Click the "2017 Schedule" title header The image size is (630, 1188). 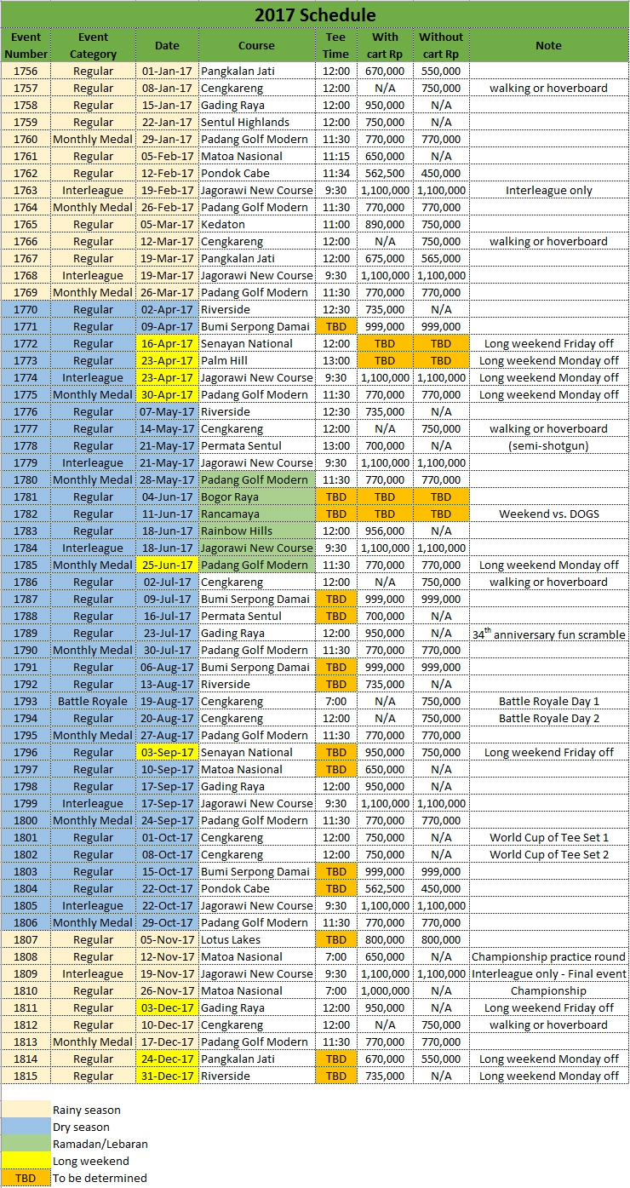pos(315,14)
